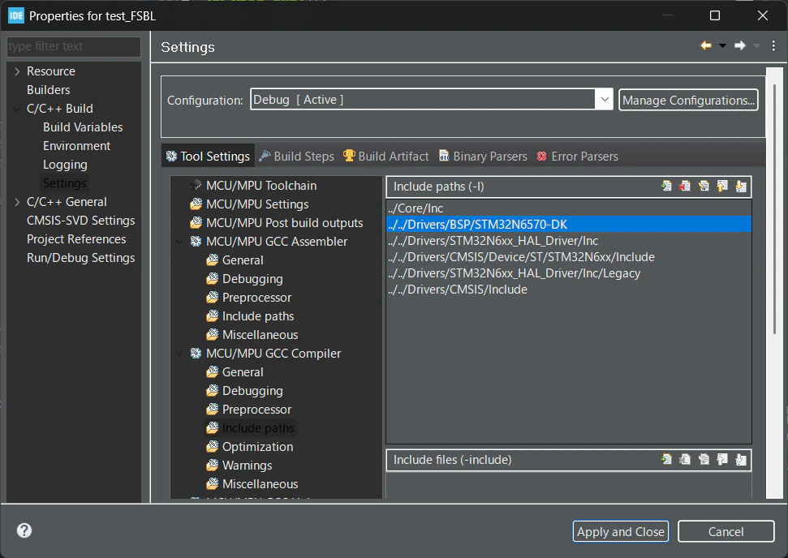Move the selected include path down
The width and height of the screenshot is (788, 558).
click(741, 187)
